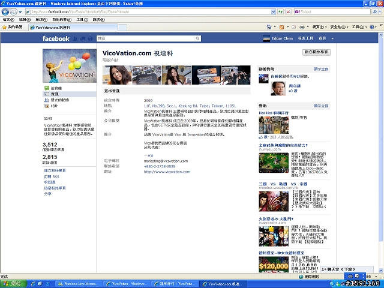The image size is (384, 288).
Task: Click the 建立粉絲專頁 button at top right
Action: 316,52
